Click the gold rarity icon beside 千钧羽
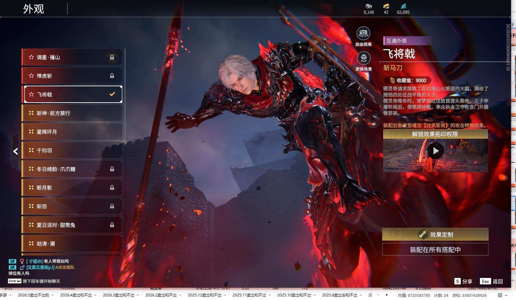The width and height of the screenshot is (516, 300). tap(31, 150)
